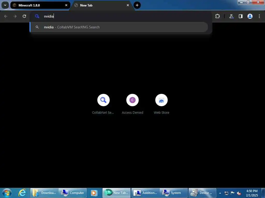This screenshot has width=265, height=198.
Task: Show hidden tray icons arrow
Action: [x=220, y=193]
